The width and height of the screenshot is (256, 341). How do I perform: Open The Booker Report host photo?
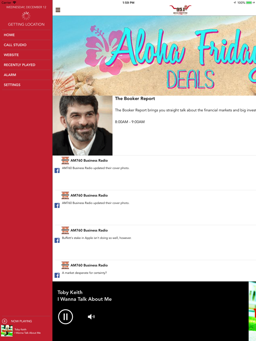tap(82, 126)
